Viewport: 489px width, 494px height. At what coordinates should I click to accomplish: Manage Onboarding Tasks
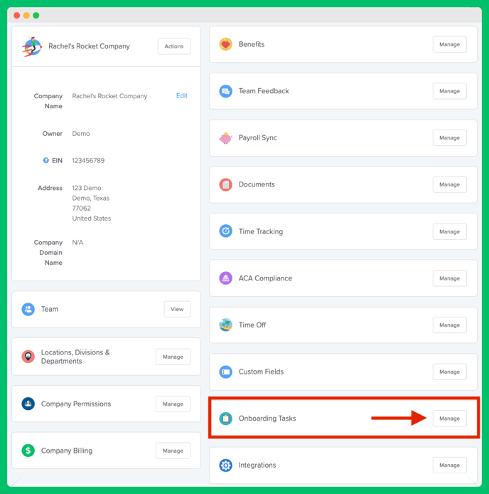pos(450,419)
